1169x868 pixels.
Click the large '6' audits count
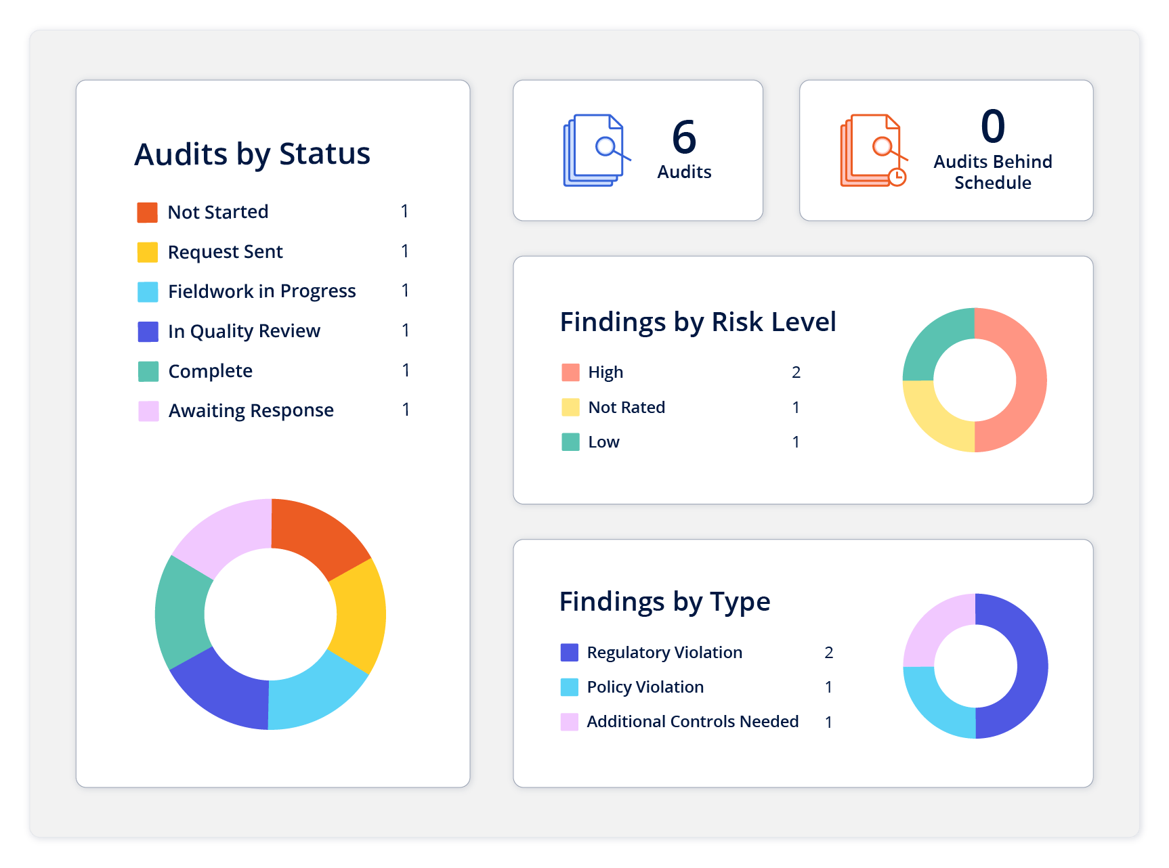pos(684,137)
